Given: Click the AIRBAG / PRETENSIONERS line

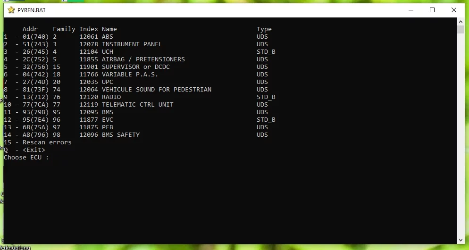Looking at the screenshot, I should [x=143, y=59].
